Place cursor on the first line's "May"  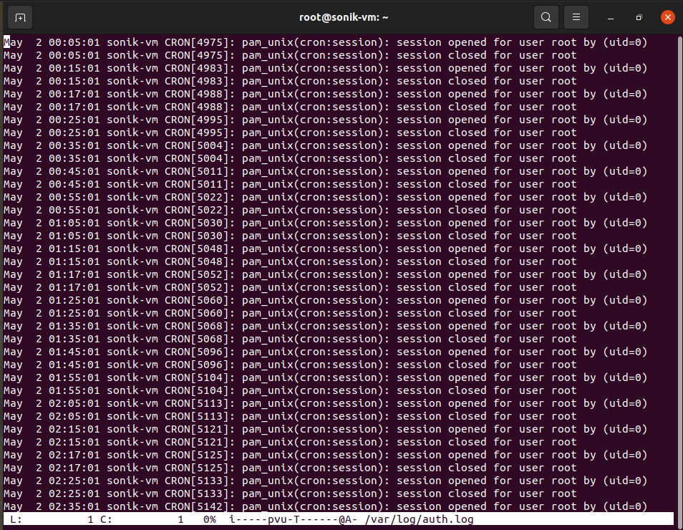coord(13,42)
